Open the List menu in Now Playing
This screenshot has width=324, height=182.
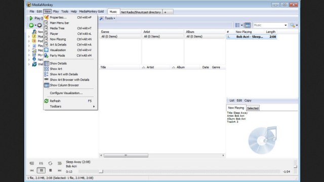tap(232, 101)
